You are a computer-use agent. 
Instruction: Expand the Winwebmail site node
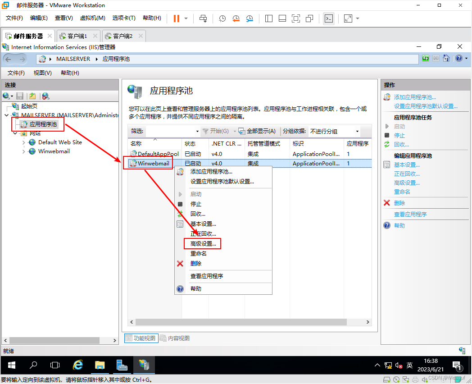tap(24, 151)
